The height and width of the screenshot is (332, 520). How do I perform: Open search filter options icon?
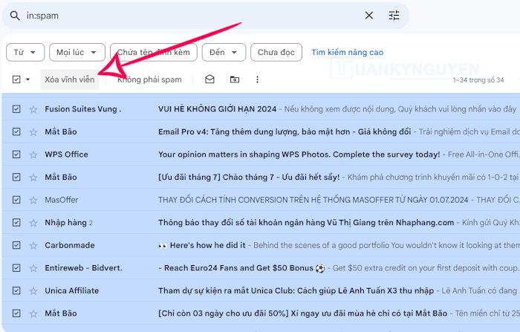(394, 16)
